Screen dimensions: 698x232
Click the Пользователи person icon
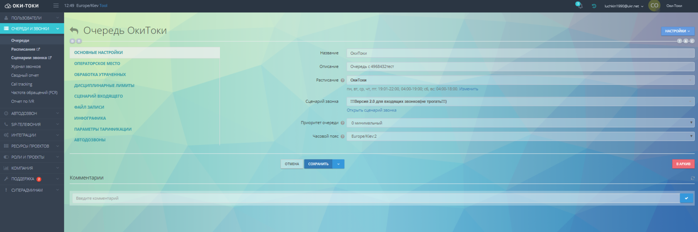[x=6, y=18]
